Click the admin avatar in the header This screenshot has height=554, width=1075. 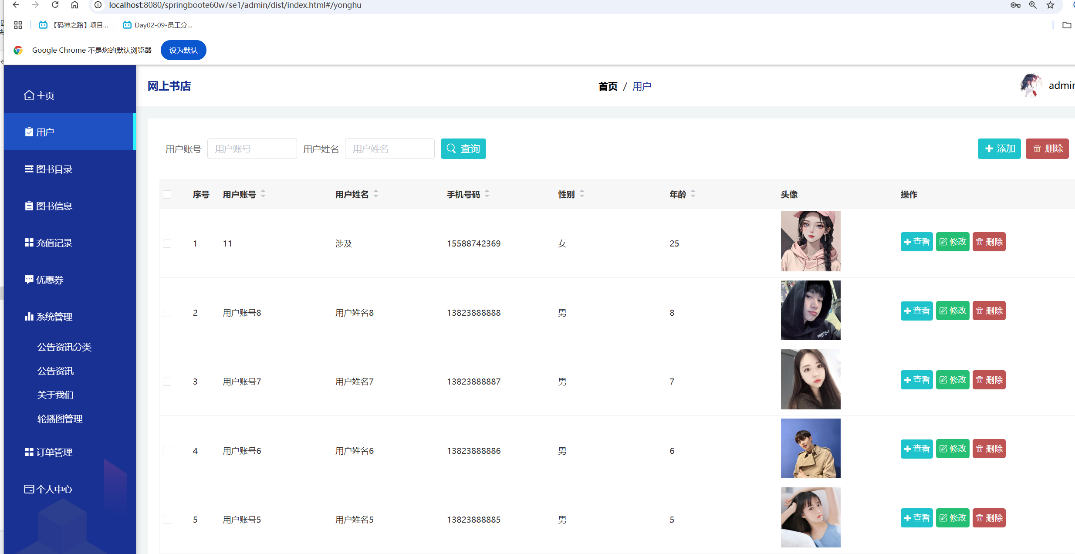point(1030,85)
